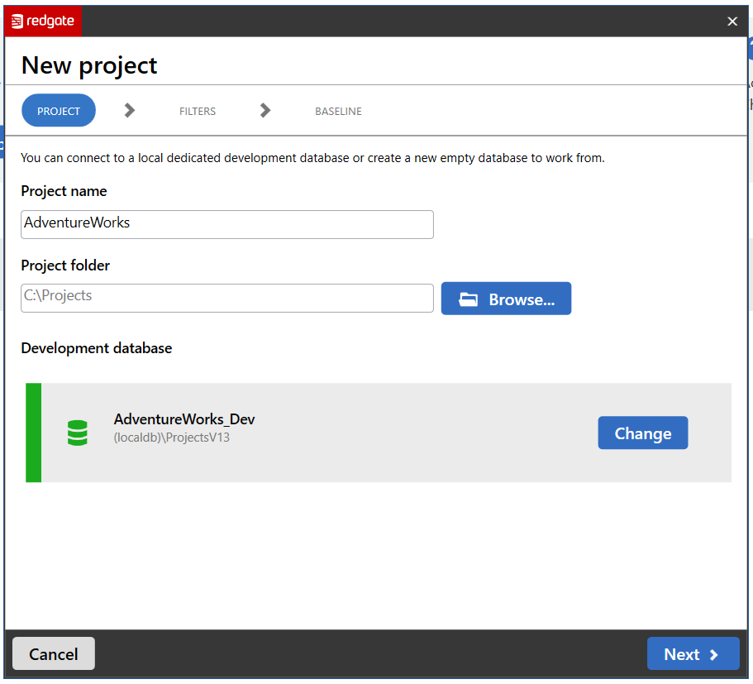Proceed with the Next button
Screen dimensions: 753x684
click(693, 653)
